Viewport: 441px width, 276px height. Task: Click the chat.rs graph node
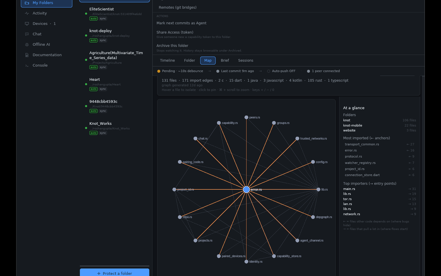pyautogui.click(x=195, y=139)
